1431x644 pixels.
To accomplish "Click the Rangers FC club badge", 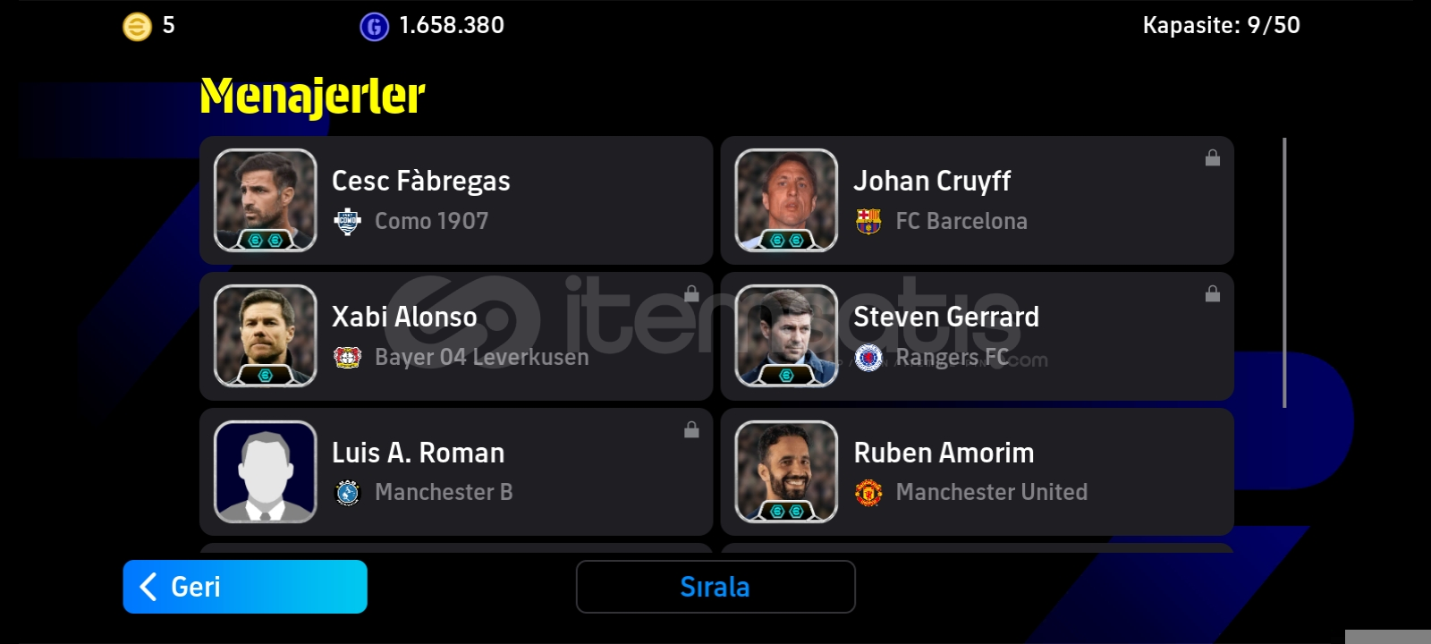I will tap(868, 358).
